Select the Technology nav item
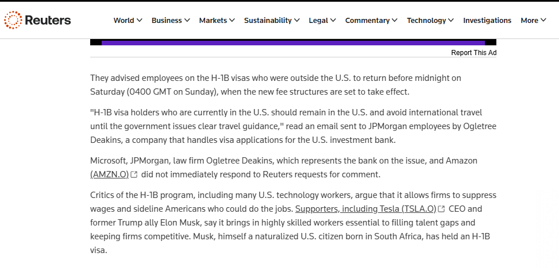The width and height of the screenshot is (559, 268). pos(426,21)
